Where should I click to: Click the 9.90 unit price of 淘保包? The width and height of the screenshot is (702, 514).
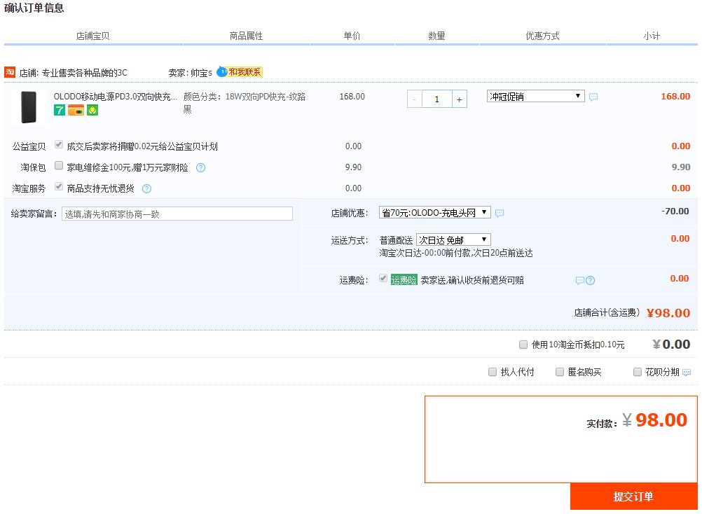(x=353, y=167)
